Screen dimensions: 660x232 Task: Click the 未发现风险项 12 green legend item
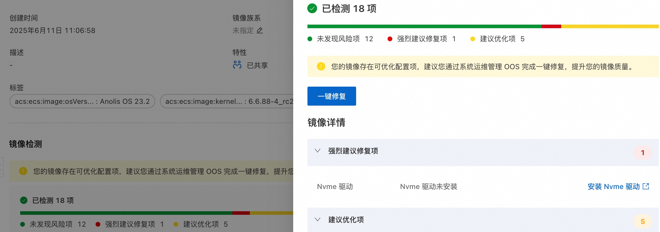point(340,39)
